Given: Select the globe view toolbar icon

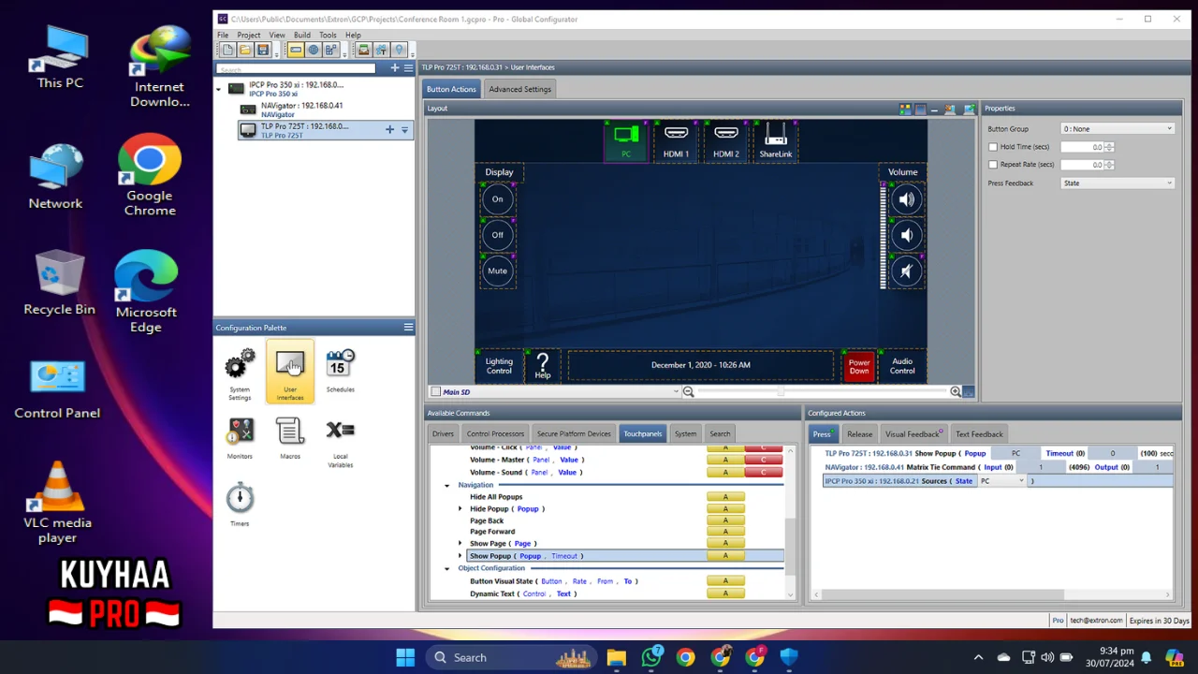Looking at the screenshot, I should [x=314, y=50].
